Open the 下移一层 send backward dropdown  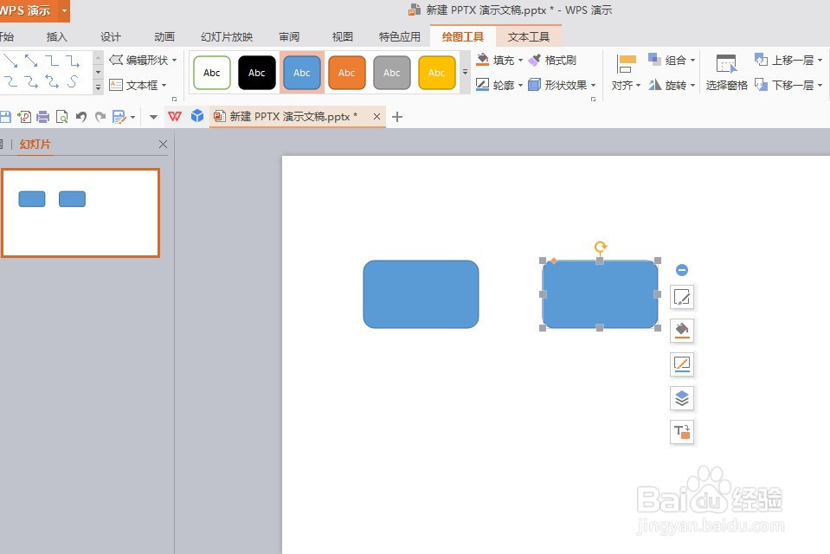point(820,85)
